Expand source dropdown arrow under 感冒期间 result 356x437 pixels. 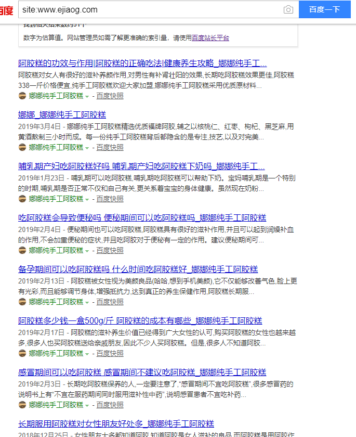[x=87, y=406]
